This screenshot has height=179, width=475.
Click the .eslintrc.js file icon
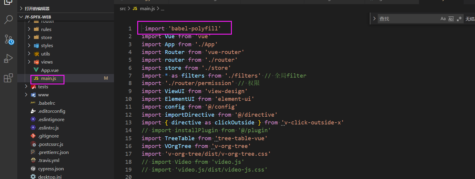click(33, 128)
